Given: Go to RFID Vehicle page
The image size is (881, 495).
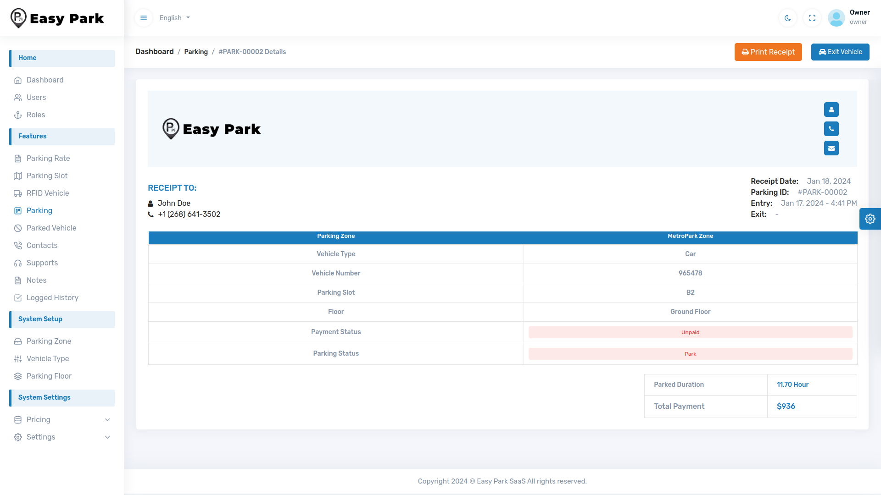Looking at the screenshot, I should [48, 193].
